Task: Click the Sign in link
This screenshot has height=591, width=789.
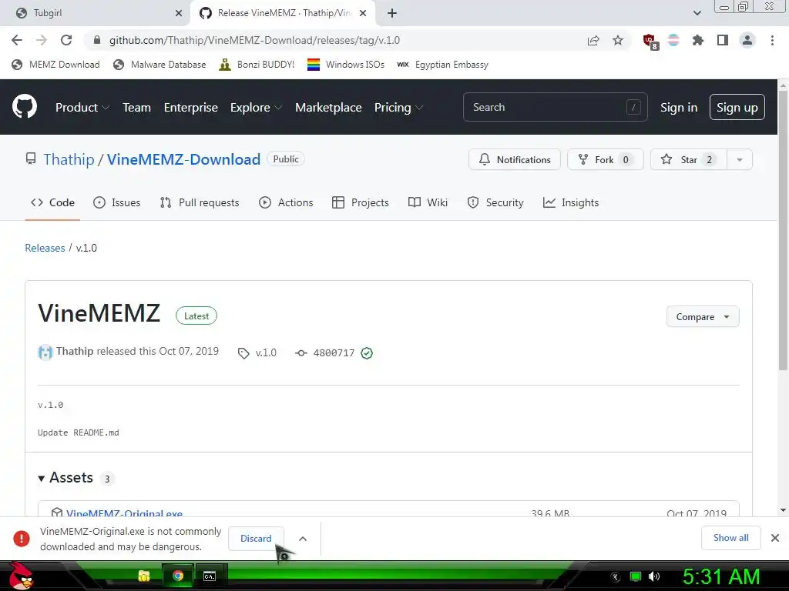Action: click(x=679, y=107)
